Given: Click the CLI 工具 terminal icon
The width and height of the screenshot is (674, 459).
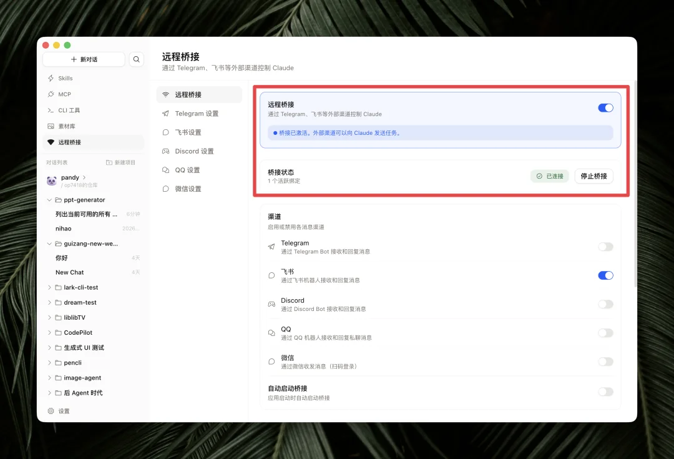Looking at the screenshot, I should [50, 110].
